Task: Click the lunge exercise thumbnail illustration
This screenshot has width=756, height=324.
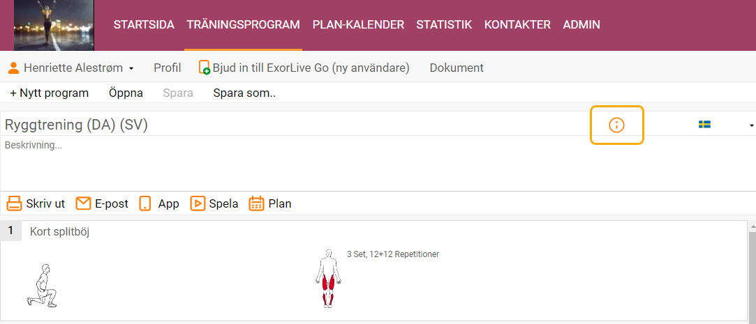Action: pyautogui.click(x=42, y=286)
